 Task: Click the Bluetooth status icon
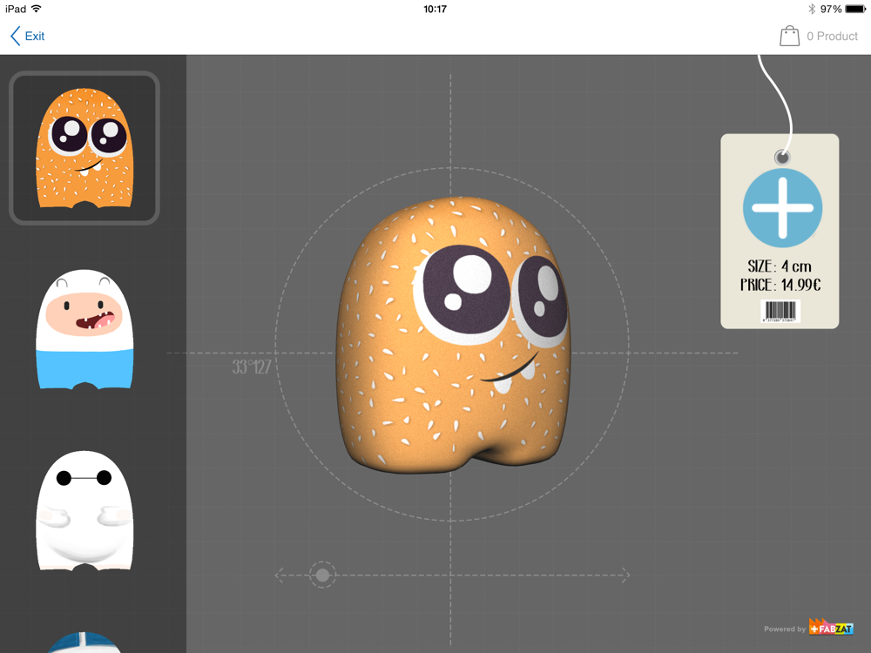click(x=812, y=9)
